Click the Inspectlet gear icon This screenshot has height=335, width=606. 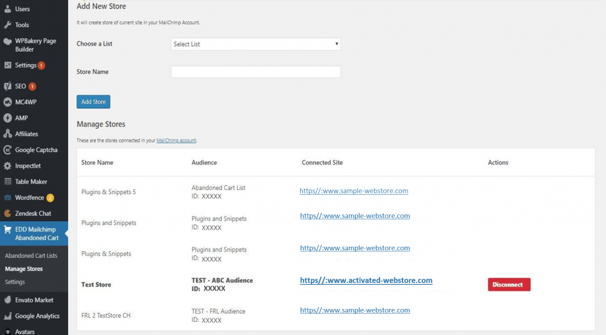(x=8, y=166)
